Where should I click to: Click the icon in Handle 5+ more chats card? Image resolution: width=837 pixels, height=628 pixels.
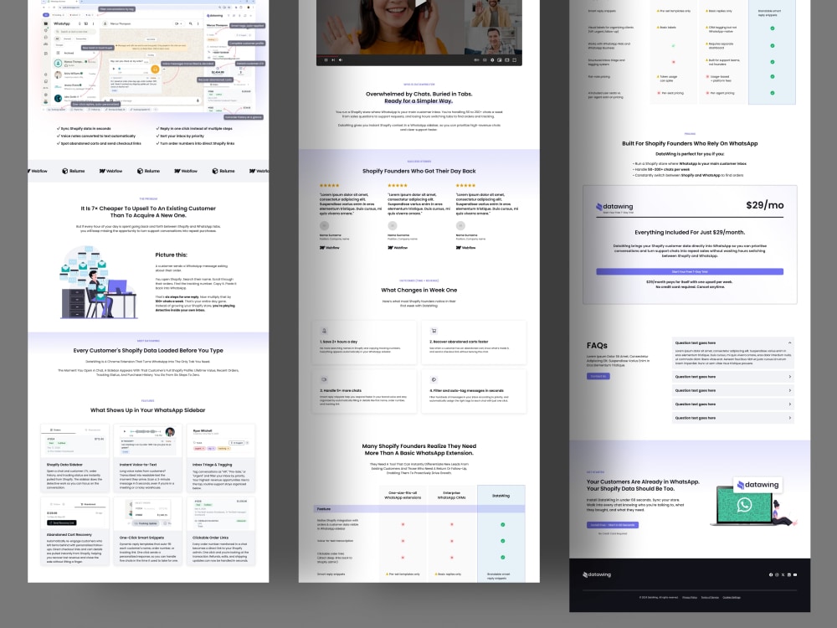pyautogui.click(x=324, y=379)
